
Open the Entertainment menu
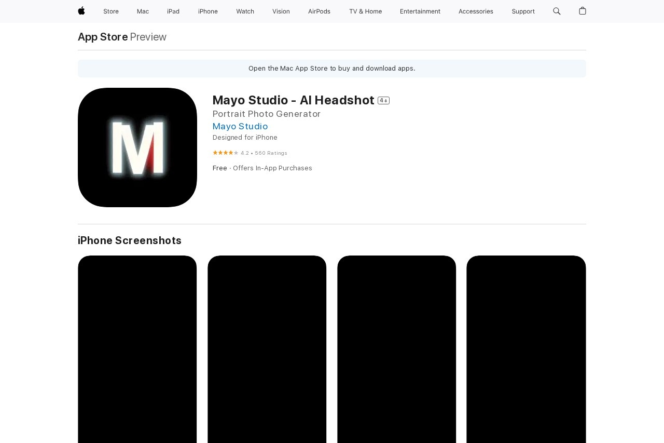tap(420, 11)
